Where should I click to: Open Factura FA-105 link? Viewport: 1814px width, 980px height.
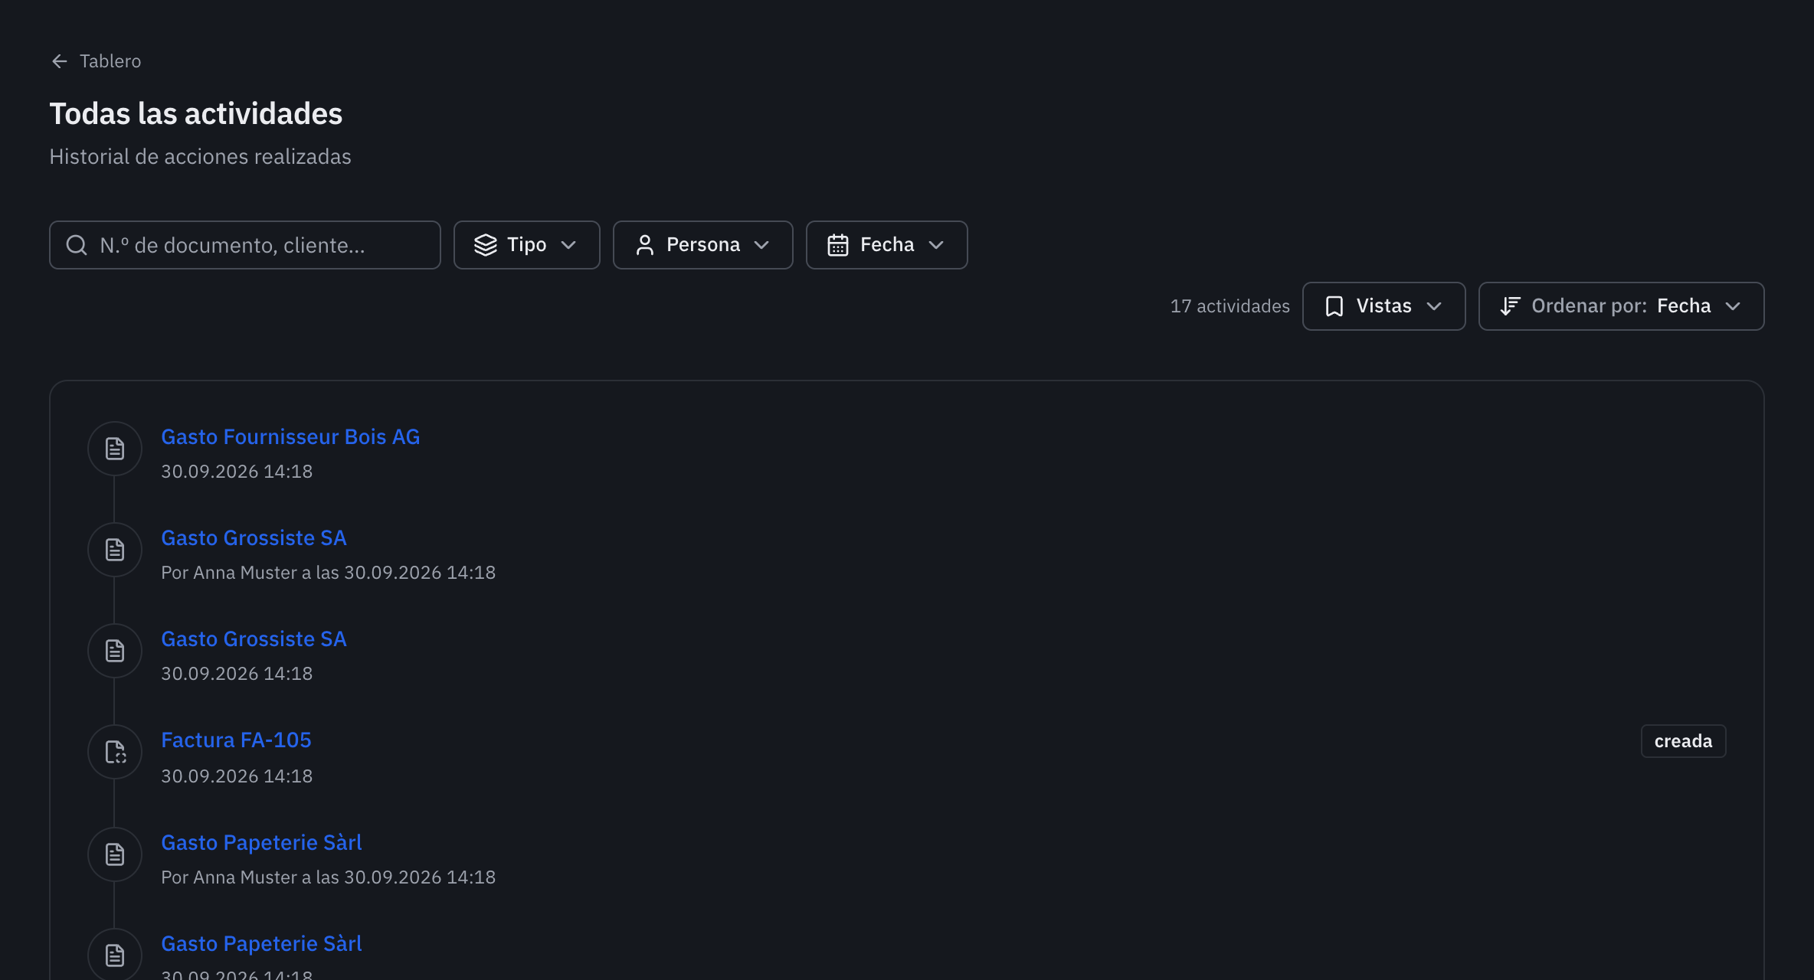(236, 740)
